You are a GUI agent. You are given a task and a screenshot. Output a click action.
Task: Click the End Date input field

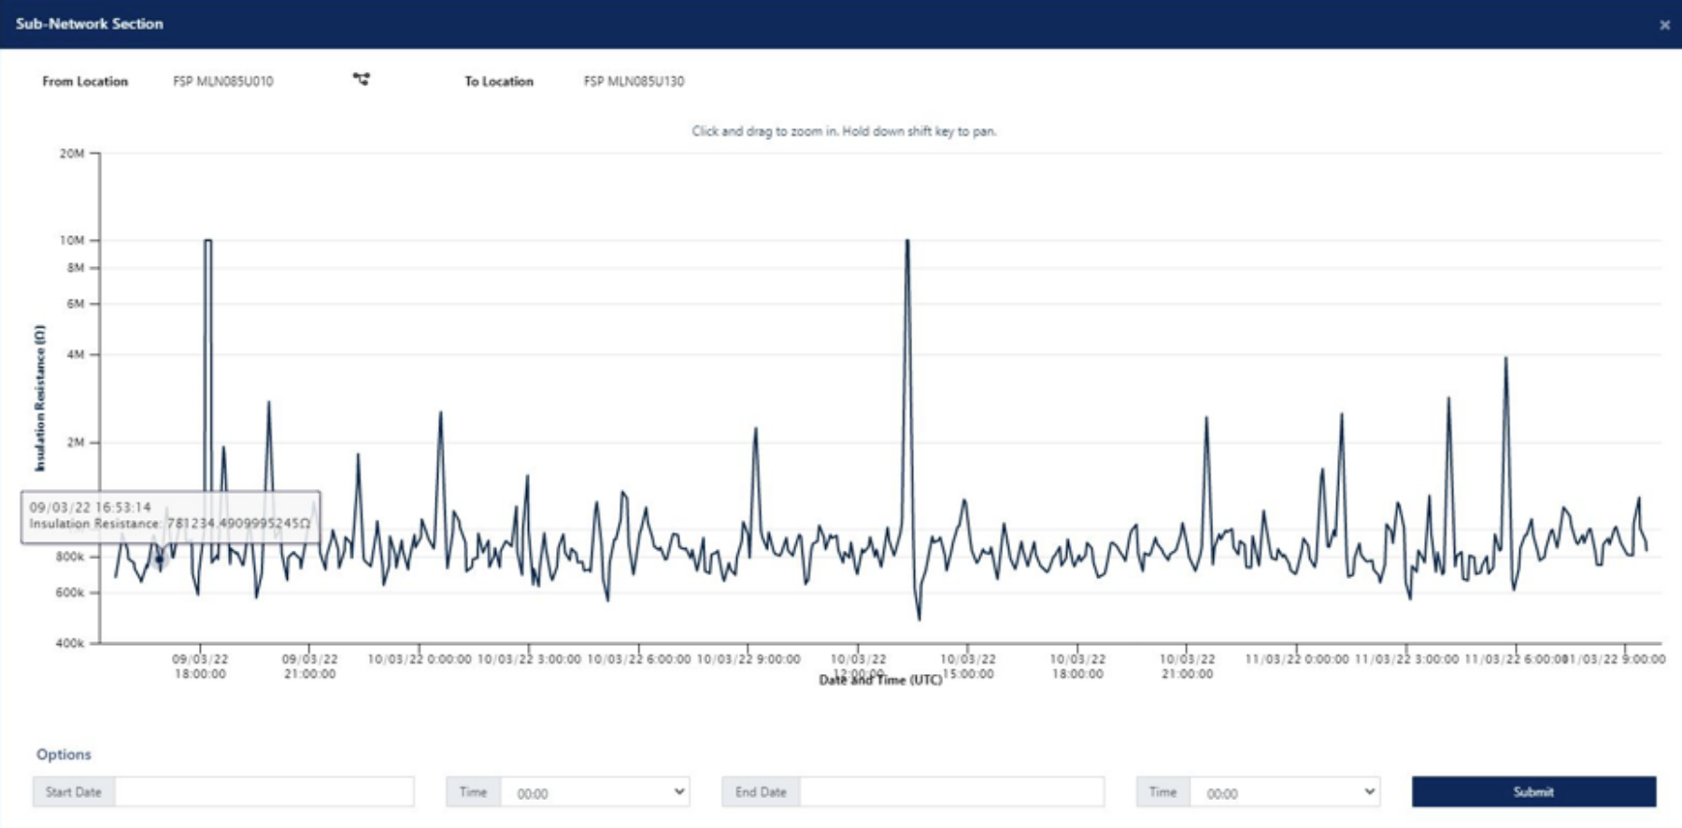point(951,792)
